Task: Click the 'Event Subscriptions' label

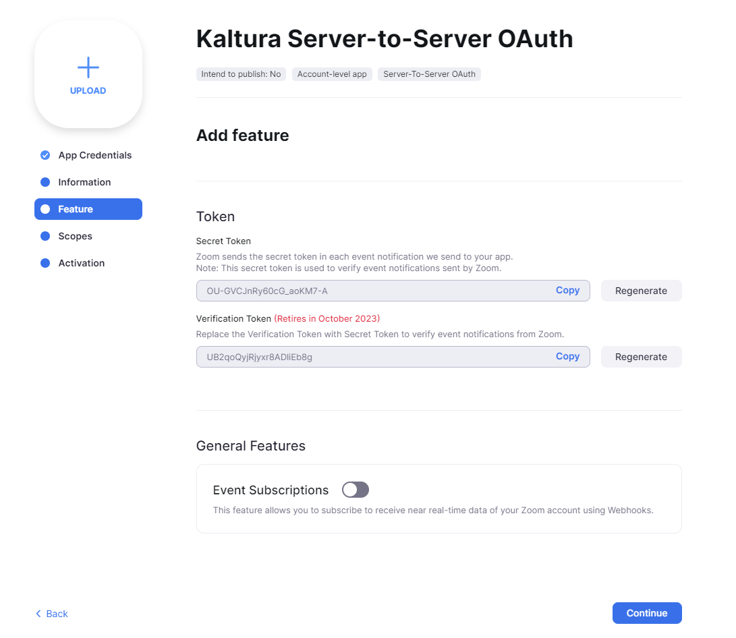Action: (x=271, y=490)
